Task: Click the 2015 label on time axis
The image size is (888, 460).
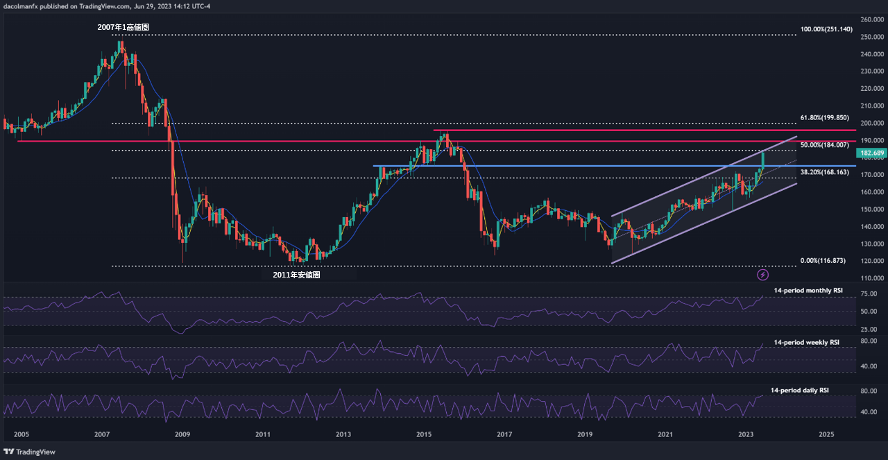Action: [424, 434]
